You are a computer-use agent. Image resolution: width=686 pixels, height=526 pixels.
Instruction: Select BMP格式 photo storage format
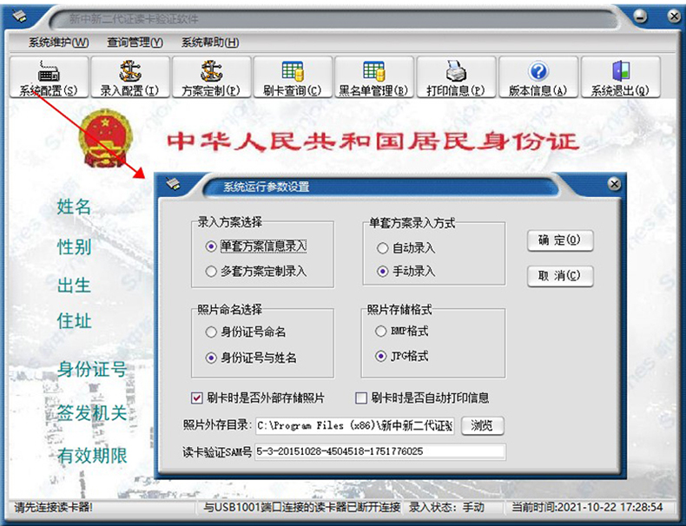(x=381, y=332)
